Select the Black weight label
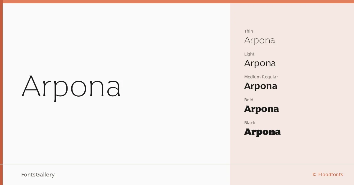This screenshot has width=354, height=185. point(250,123)
